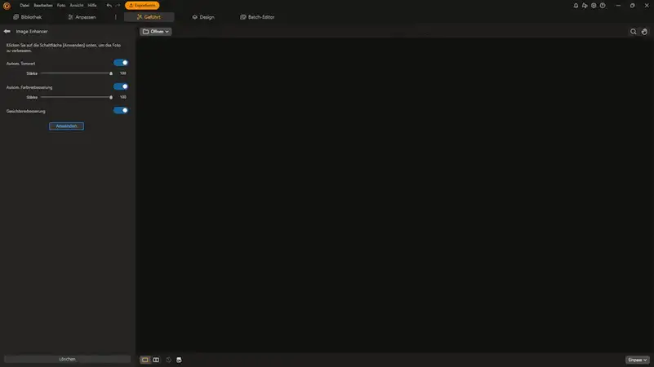Click the megaphone announcements icon

585,6
